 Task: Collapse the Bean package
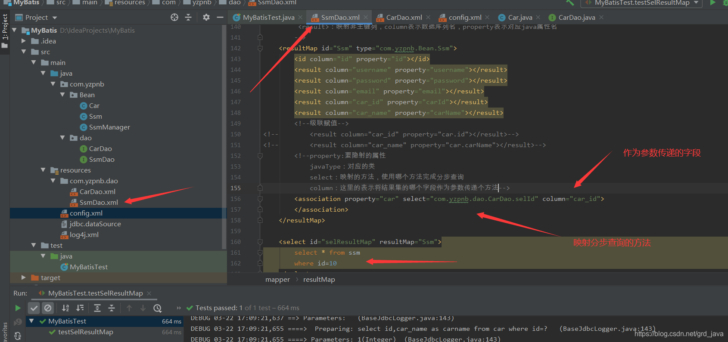pos(62,95)
